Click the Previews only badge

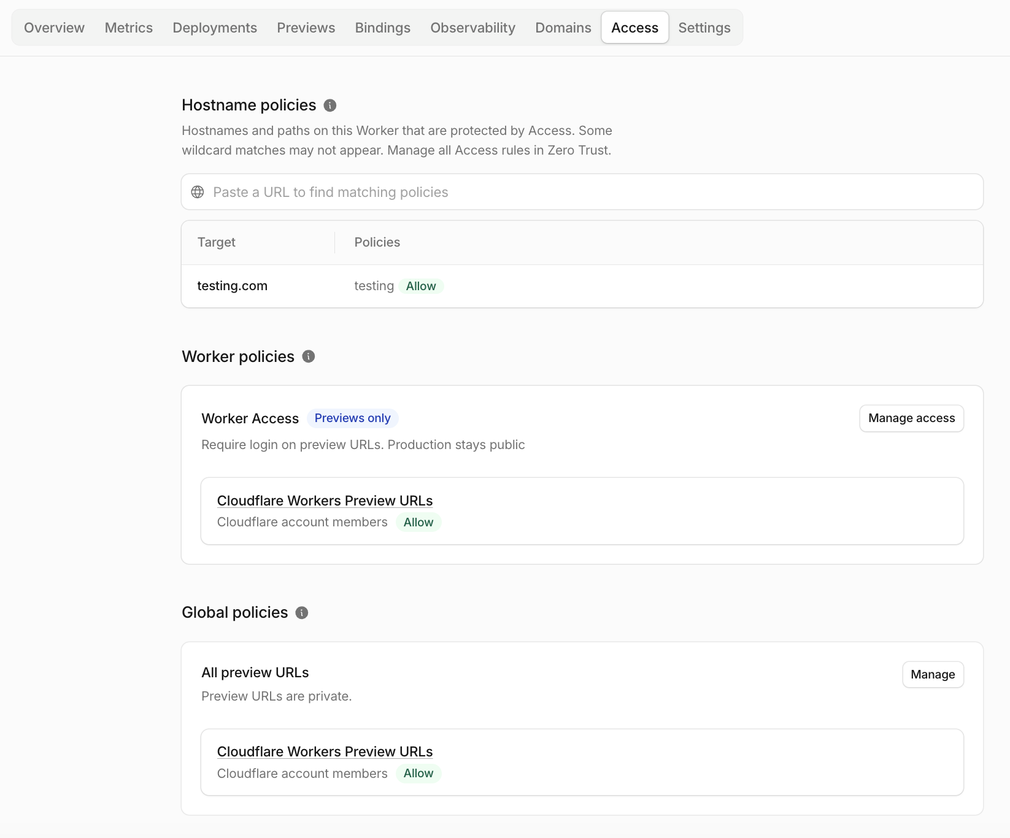353,418
